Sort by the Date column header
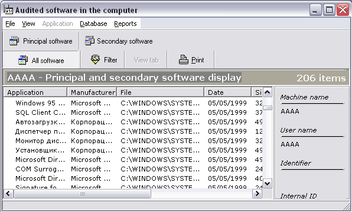The width and height of the screenshot is (352, 212). click(x=227, y=92)
